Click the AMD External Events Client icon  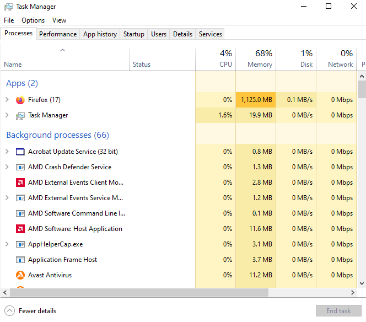(x=20, y=183)
